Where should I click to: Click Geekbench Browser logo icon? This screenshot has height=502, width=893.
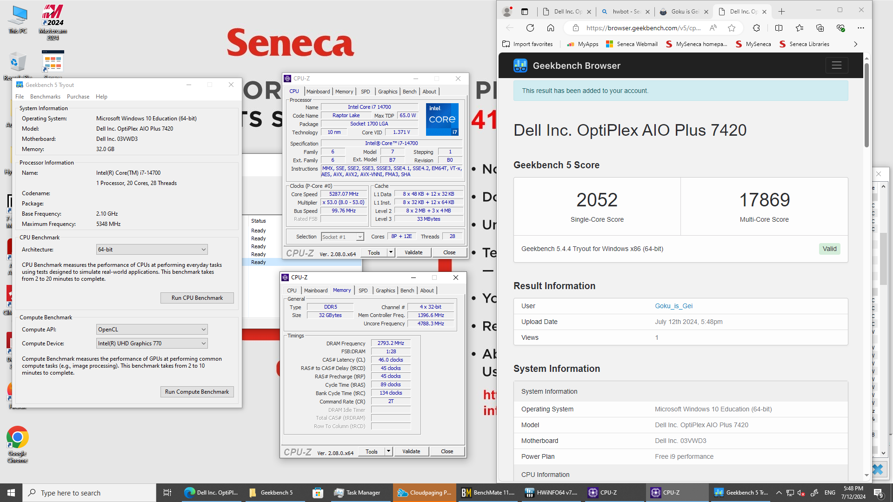520,66
